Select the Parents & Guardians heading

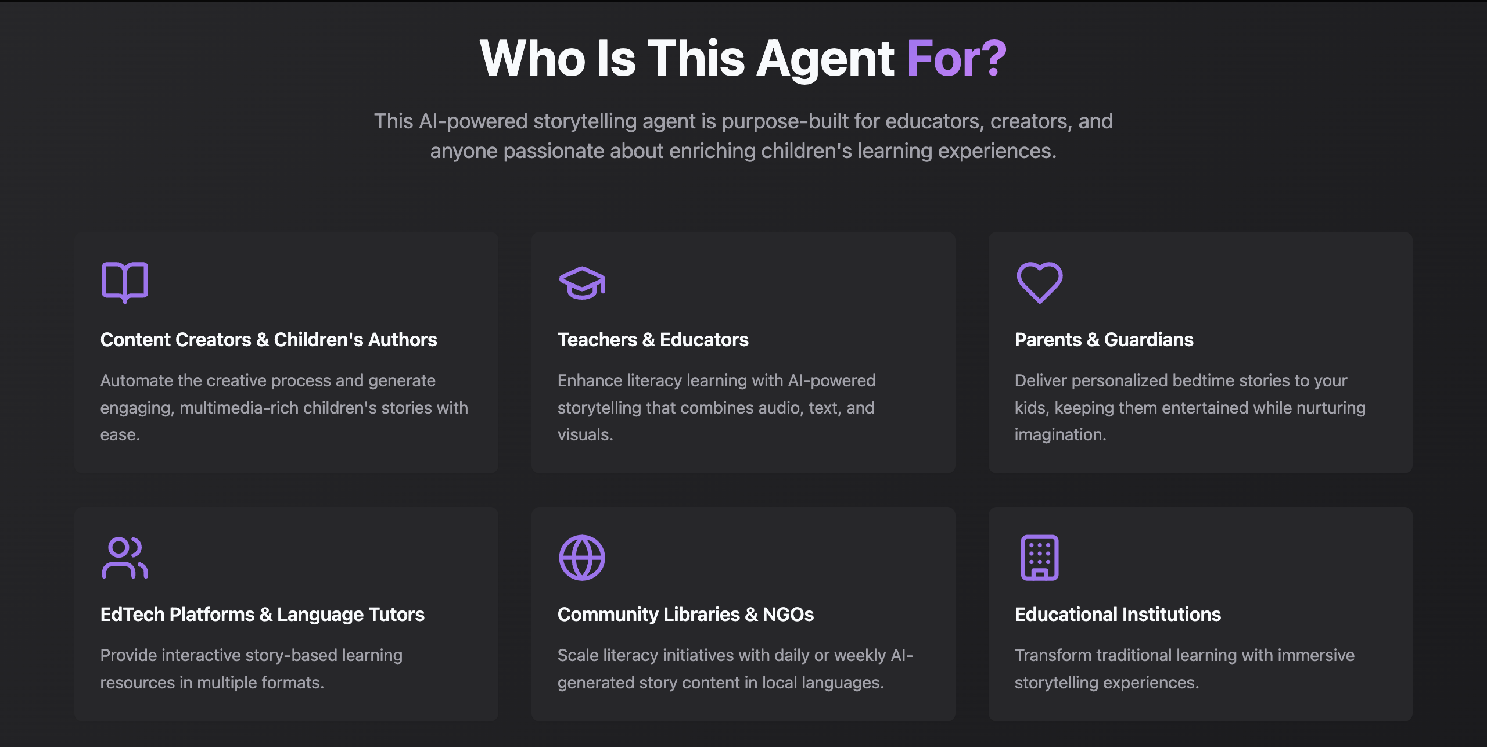tap(1104, 339)
